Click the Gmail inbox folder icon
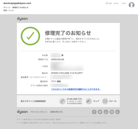138x129 pixels. [107, 3]
